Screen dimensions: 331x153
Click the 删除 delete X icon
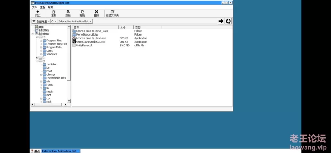point(96,12)
